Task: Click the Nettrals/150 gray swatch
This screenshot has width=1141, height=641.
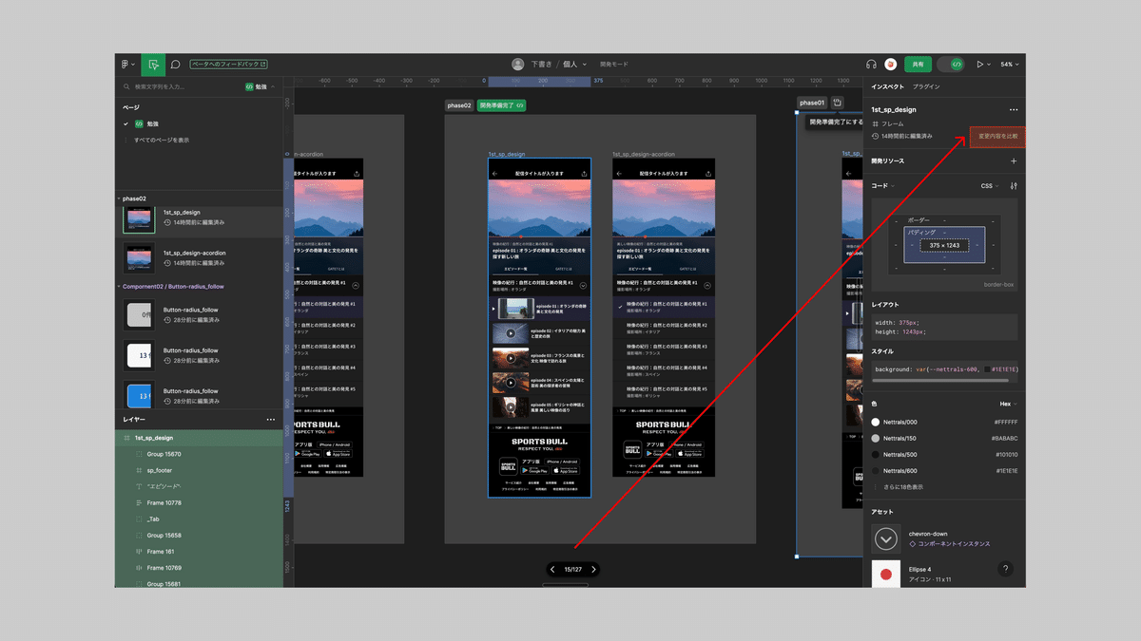Action: click(x=876, y=438)
